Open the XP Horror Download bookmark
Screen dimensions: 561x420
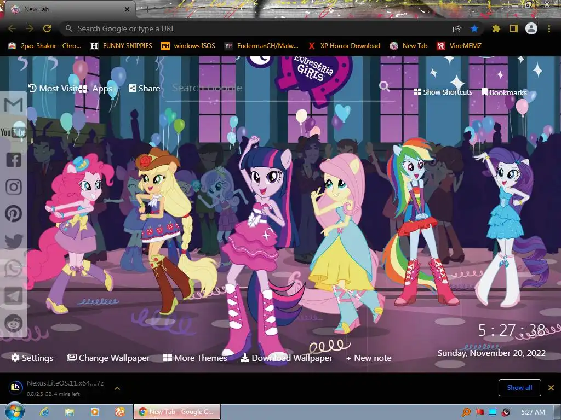pos(344,46)
